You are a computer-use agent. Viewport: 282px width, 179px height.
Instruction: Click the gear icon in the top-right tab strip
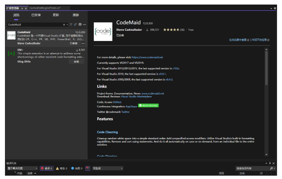click(275, 8)
